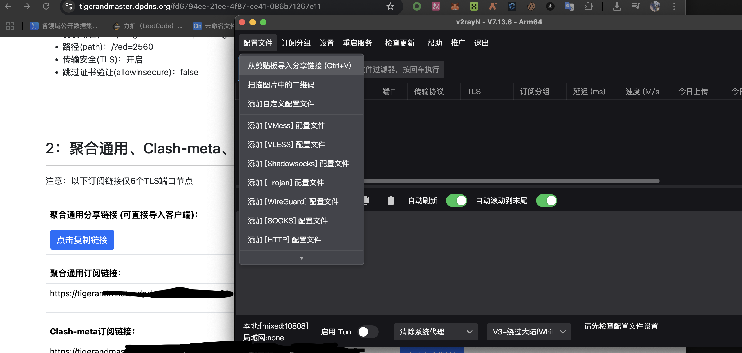
Task: Toggle 自动滚动到末尾 switch
Action: coord(546,201)
